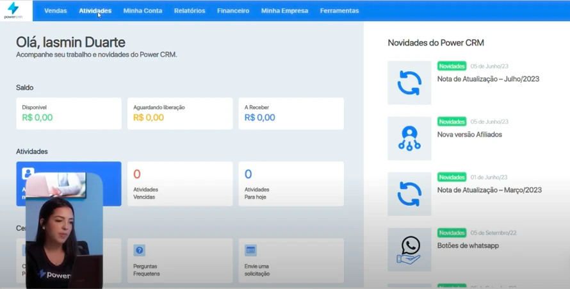Open the Atividades Para hoje card
Viewport: 570px width, 289px height.
coord(291,184)
